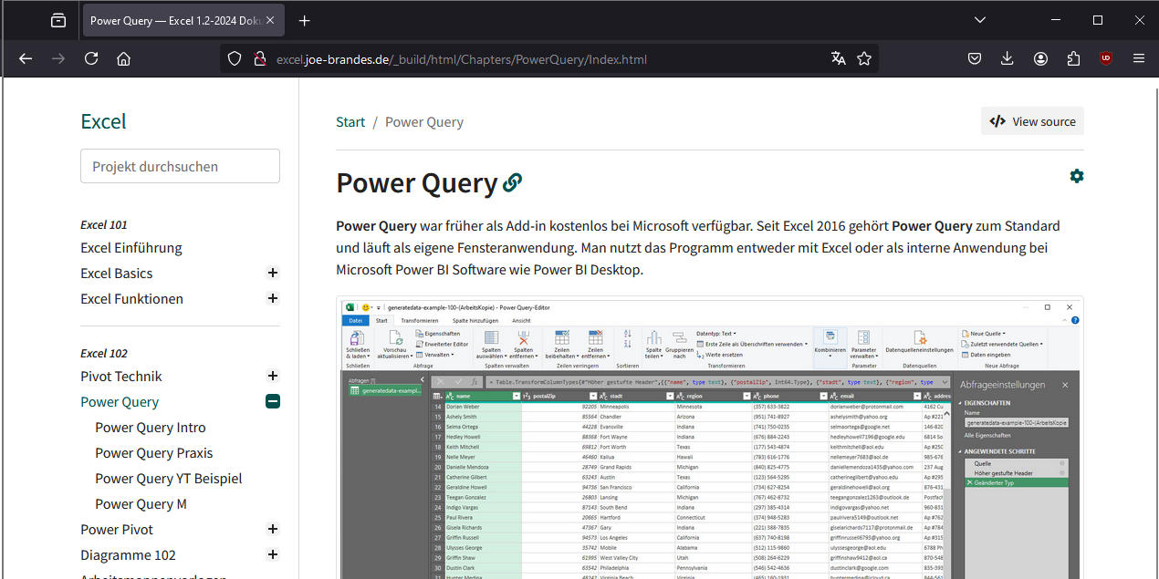
Task: Bookmark this page with star icon
Action: coord(864,58)
